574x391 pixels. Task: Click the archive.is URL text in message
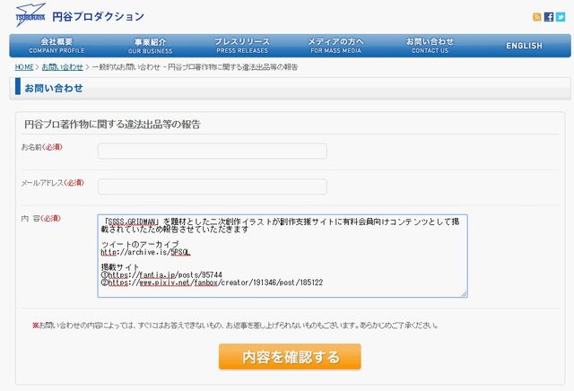tap(146, 253)
